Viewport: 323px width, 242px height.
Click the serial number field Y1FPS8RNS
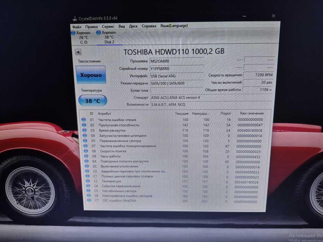coord(177,68)
